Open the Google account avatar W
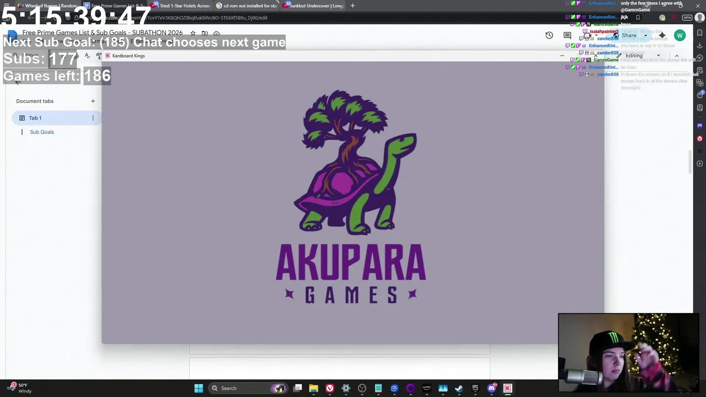 tap(680, 35)
